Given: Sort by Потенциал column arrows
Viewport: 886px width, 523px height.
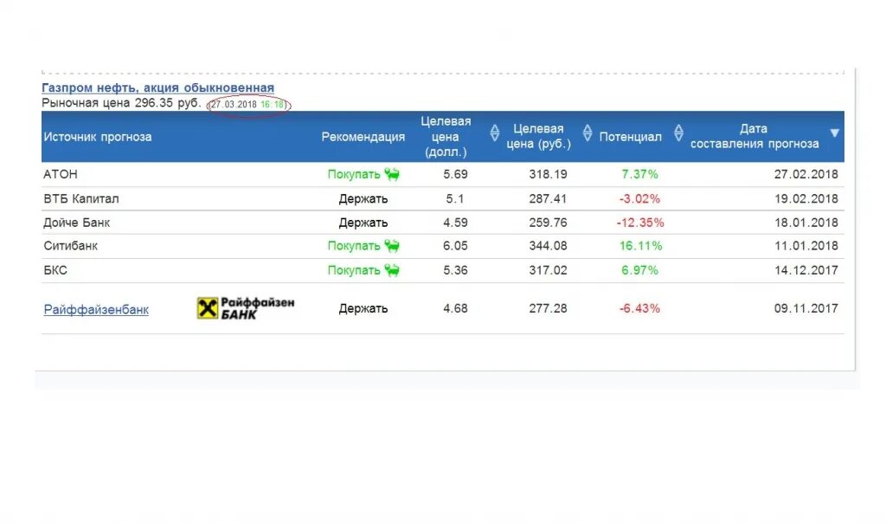Looking at the screenshot, I should (x=678, y=132).
